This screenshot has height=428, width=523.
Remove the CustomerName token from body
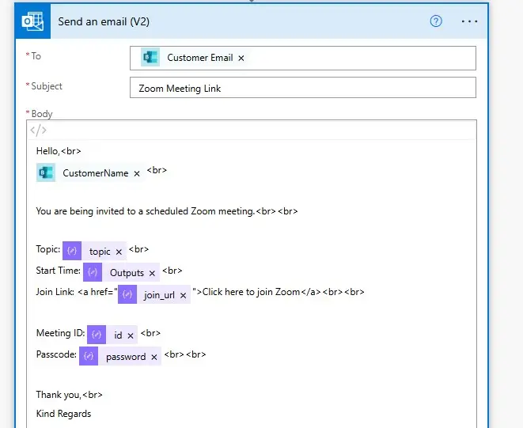pyautogui.click(x=137, y=173)
